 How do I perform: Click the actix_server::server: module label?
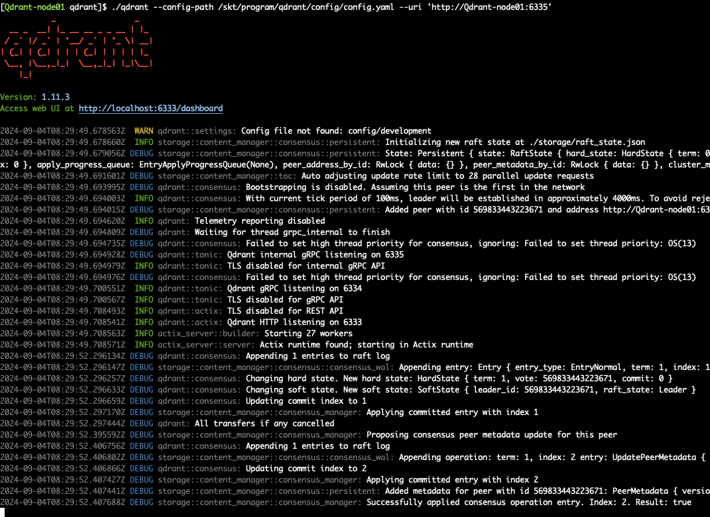click(206, 345)
